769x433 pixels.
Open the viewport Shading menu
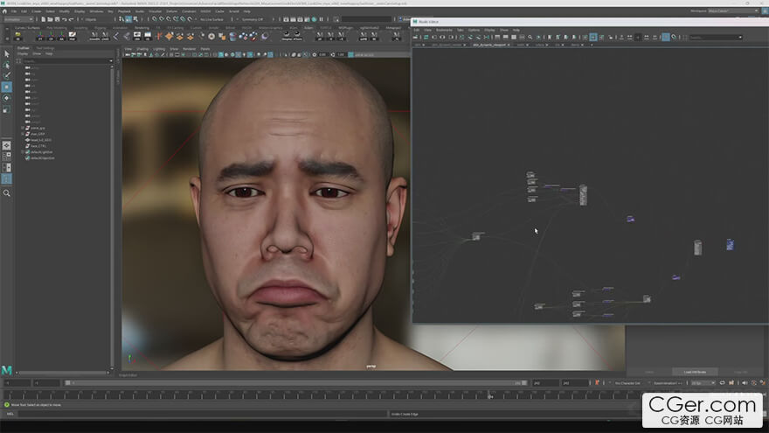point(142,48)
